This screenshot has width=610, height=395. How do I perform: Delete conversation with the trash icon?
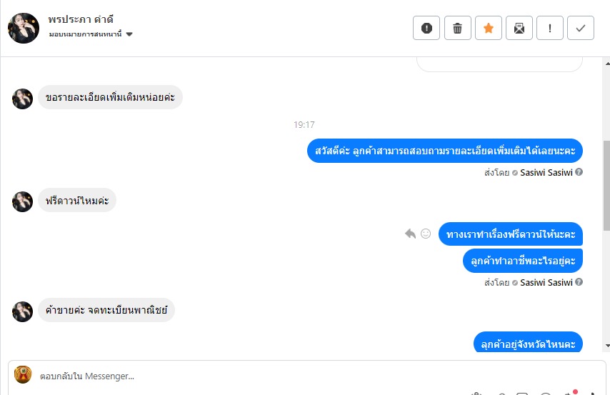[457, 28]
